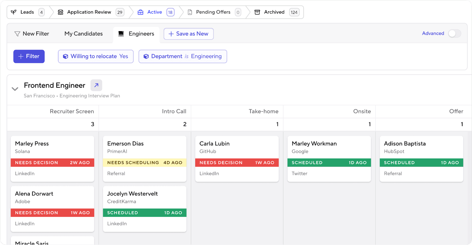Viewport: 472px width, 245px height.
Task: Click Emerson Dias Needs Scheduling status bar
Action: coord(145,163)
